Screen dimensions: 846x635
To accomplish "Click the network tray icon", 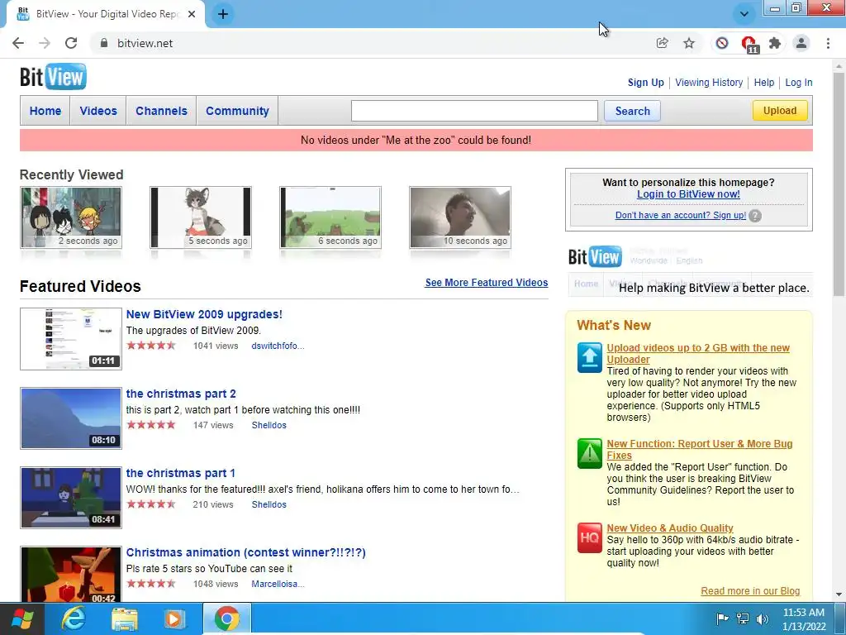I will tap(743, 618).
